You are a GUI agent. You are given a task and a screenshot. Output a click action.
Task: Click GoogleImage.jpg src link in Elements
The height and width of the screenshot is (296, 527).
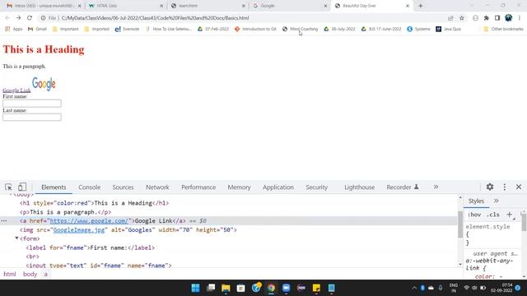pyautogui.click(x=79, y=230)
